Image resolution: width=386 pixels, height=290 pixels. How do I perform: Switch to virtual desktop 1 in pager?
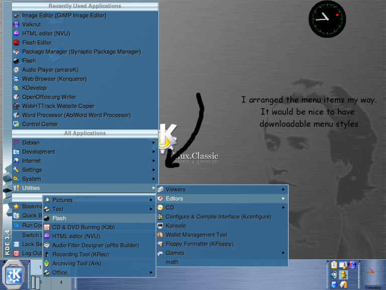[36, 267]
